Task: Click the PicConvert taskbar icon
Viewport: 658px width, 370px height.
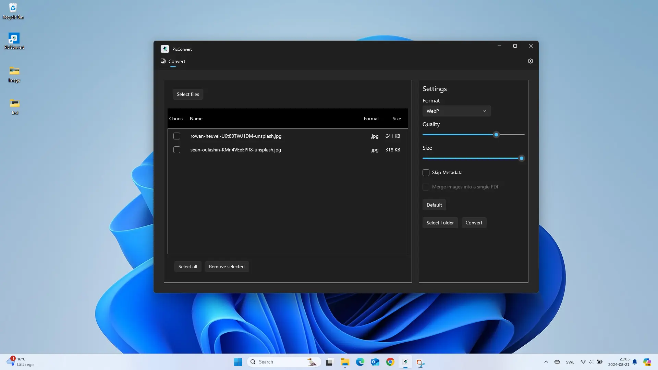Action: pos(405,362)
